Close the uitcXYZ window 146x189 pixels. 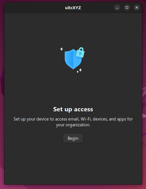137,7
